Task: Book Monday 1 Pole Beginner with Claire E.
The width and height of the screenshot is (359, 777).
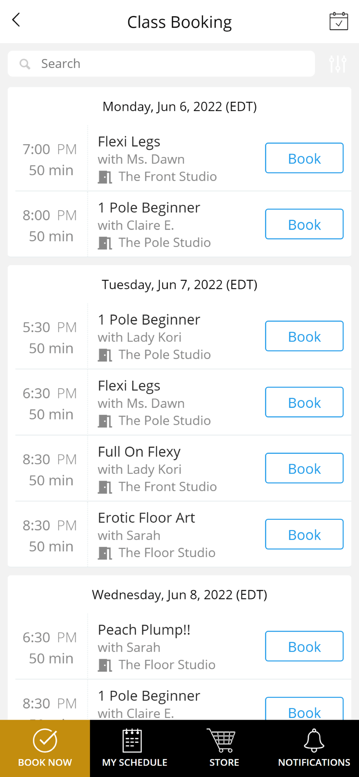Action: click(x=304, y=224)
